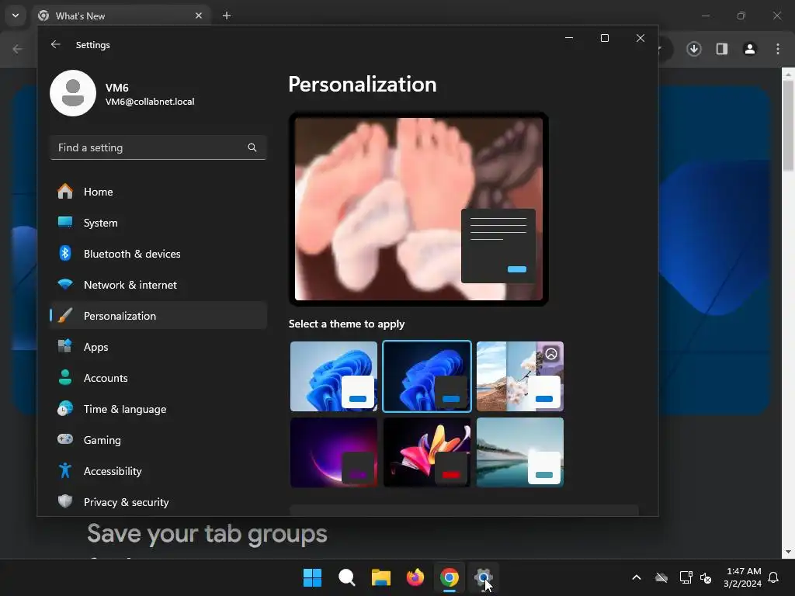Apply the purple Glow theme
The height and width of the screenshot is (596, 795).
click(334, 452)
